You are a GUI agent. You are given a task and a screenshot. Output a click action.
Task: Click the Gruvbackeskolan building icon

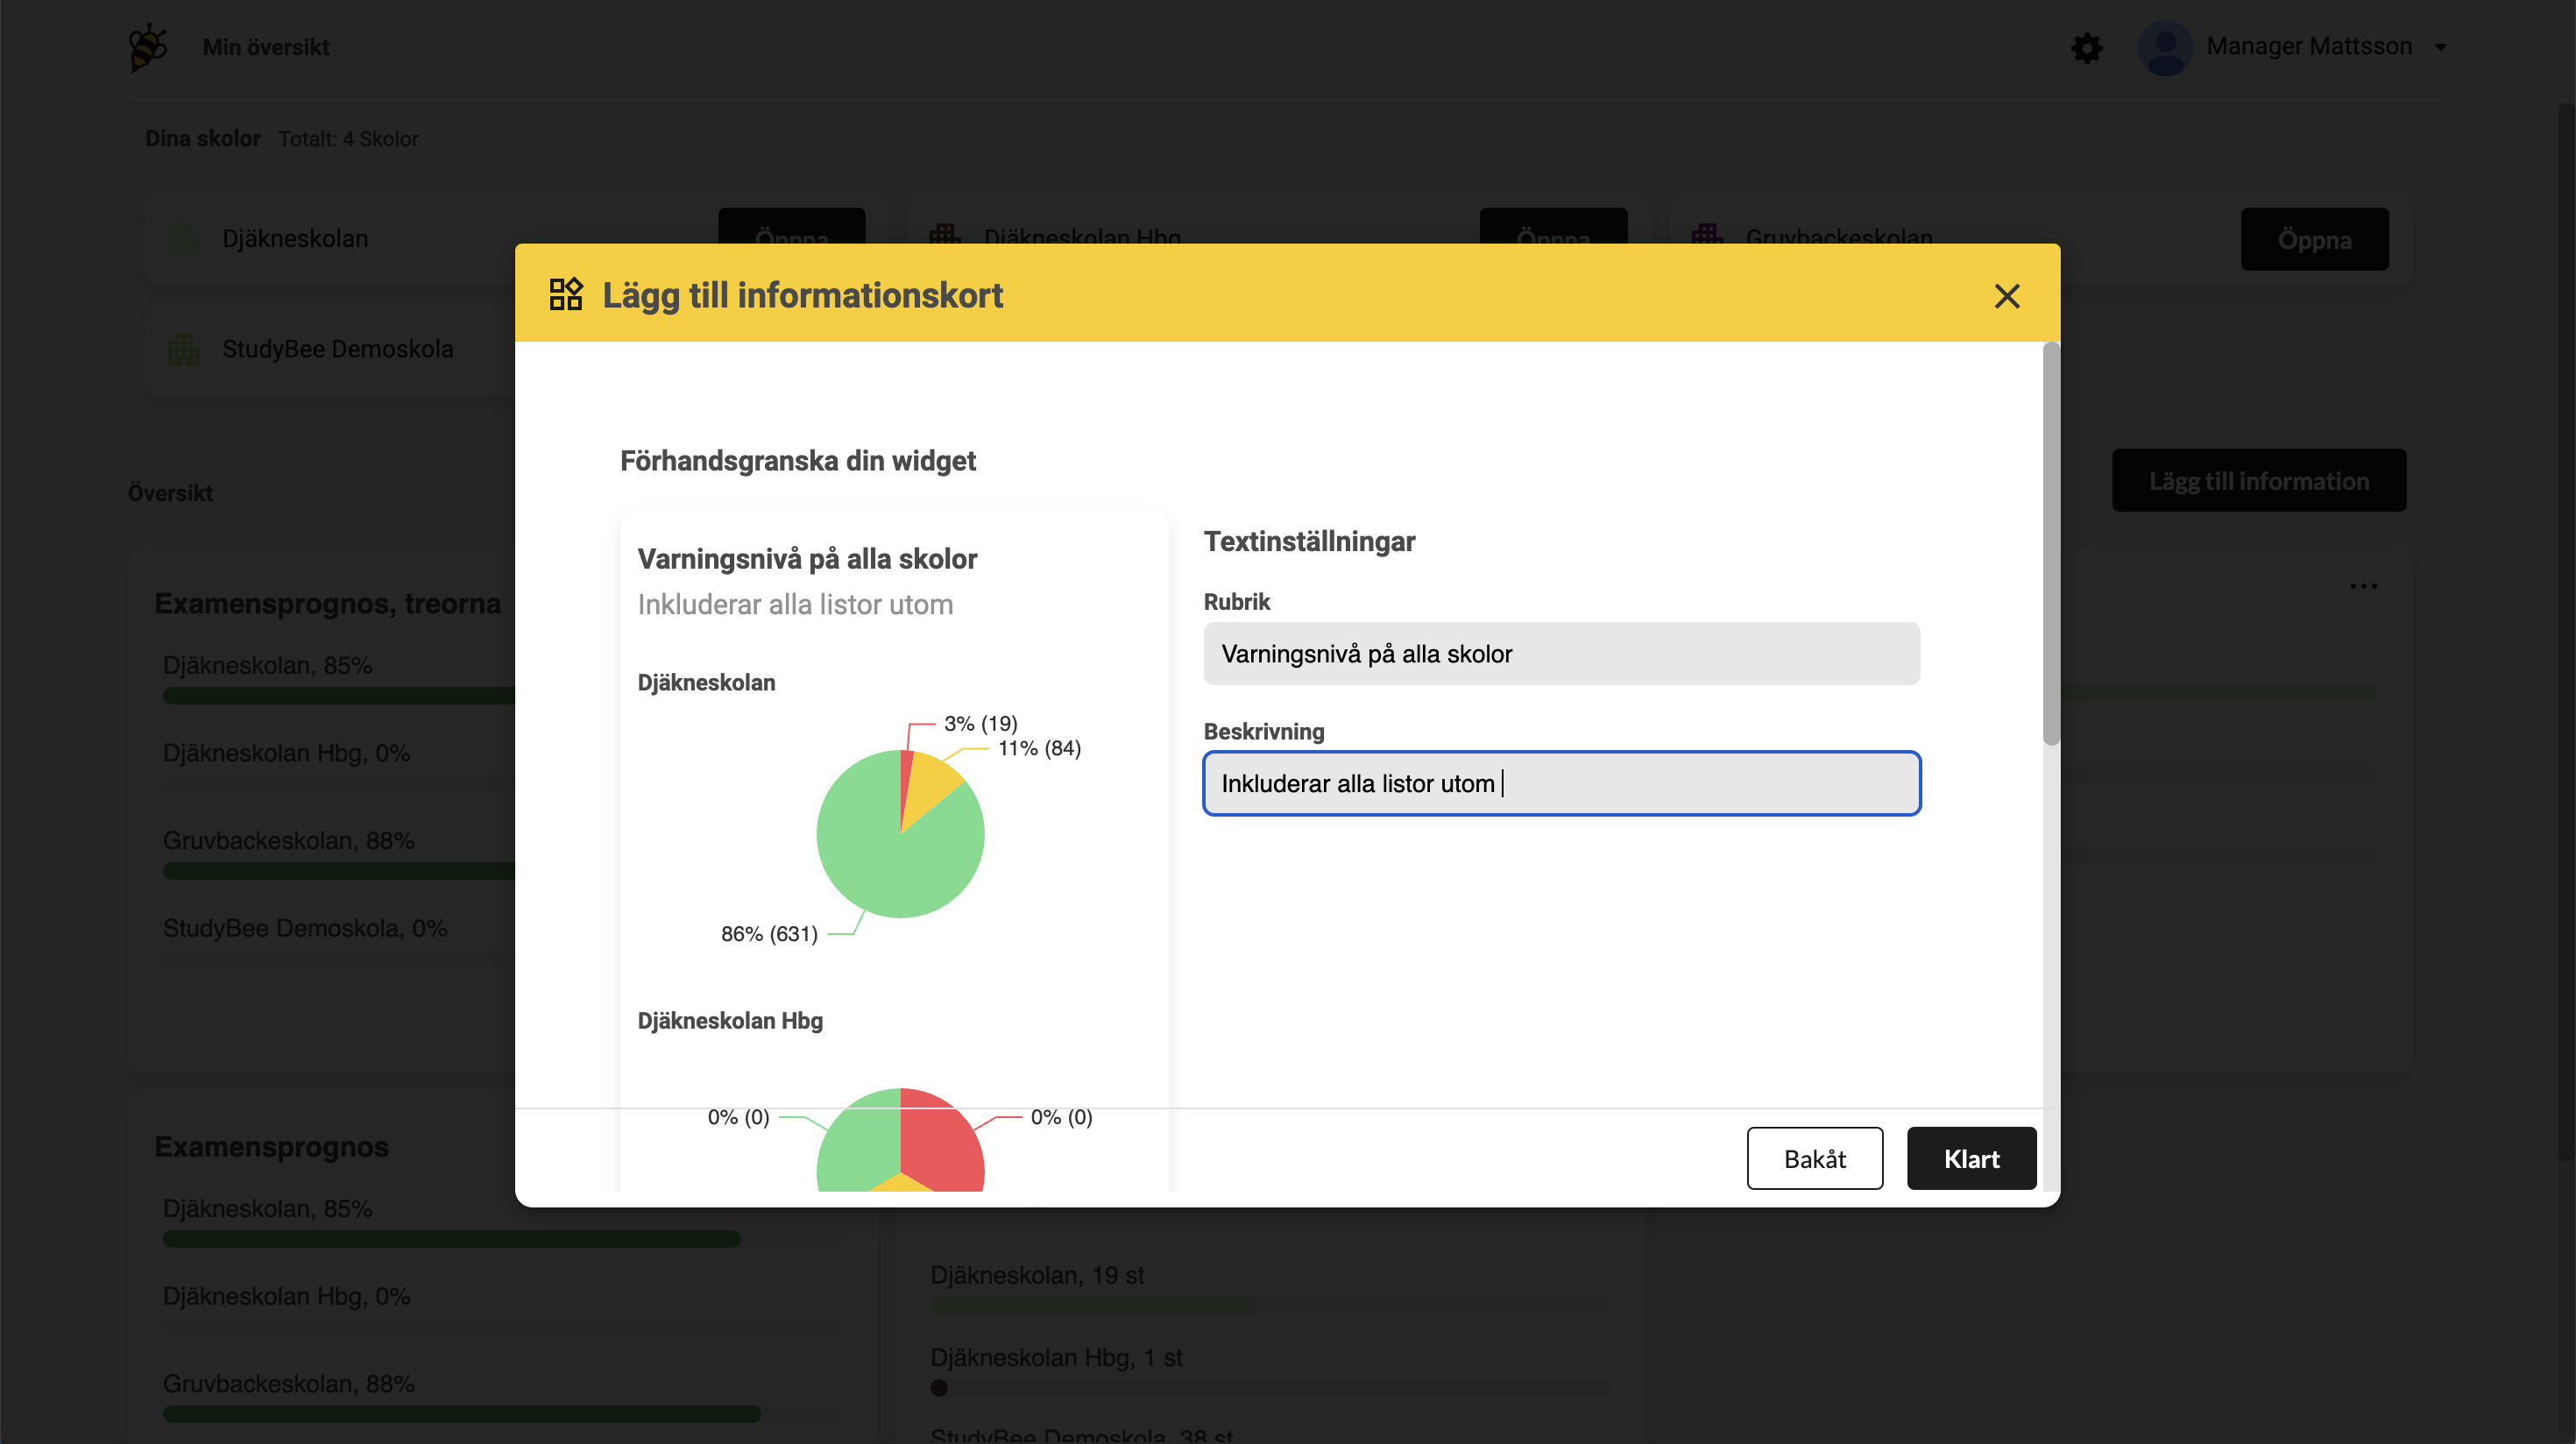(x=1706, y=237)
